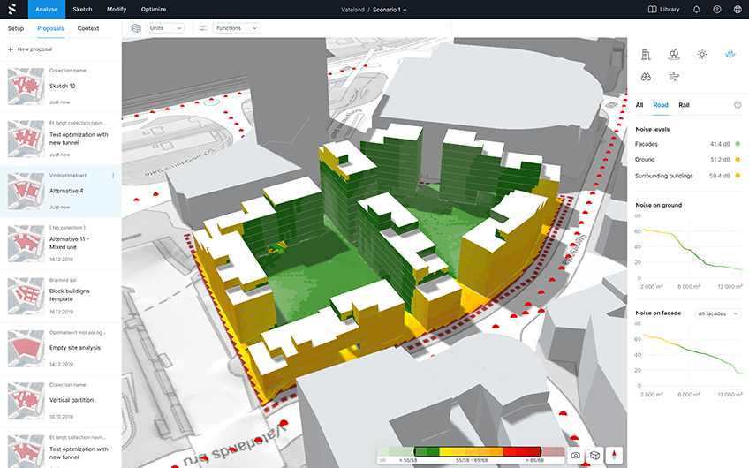Open the view analysis binoculars icon
749x468 pixels.
click(x=647, y=77)
